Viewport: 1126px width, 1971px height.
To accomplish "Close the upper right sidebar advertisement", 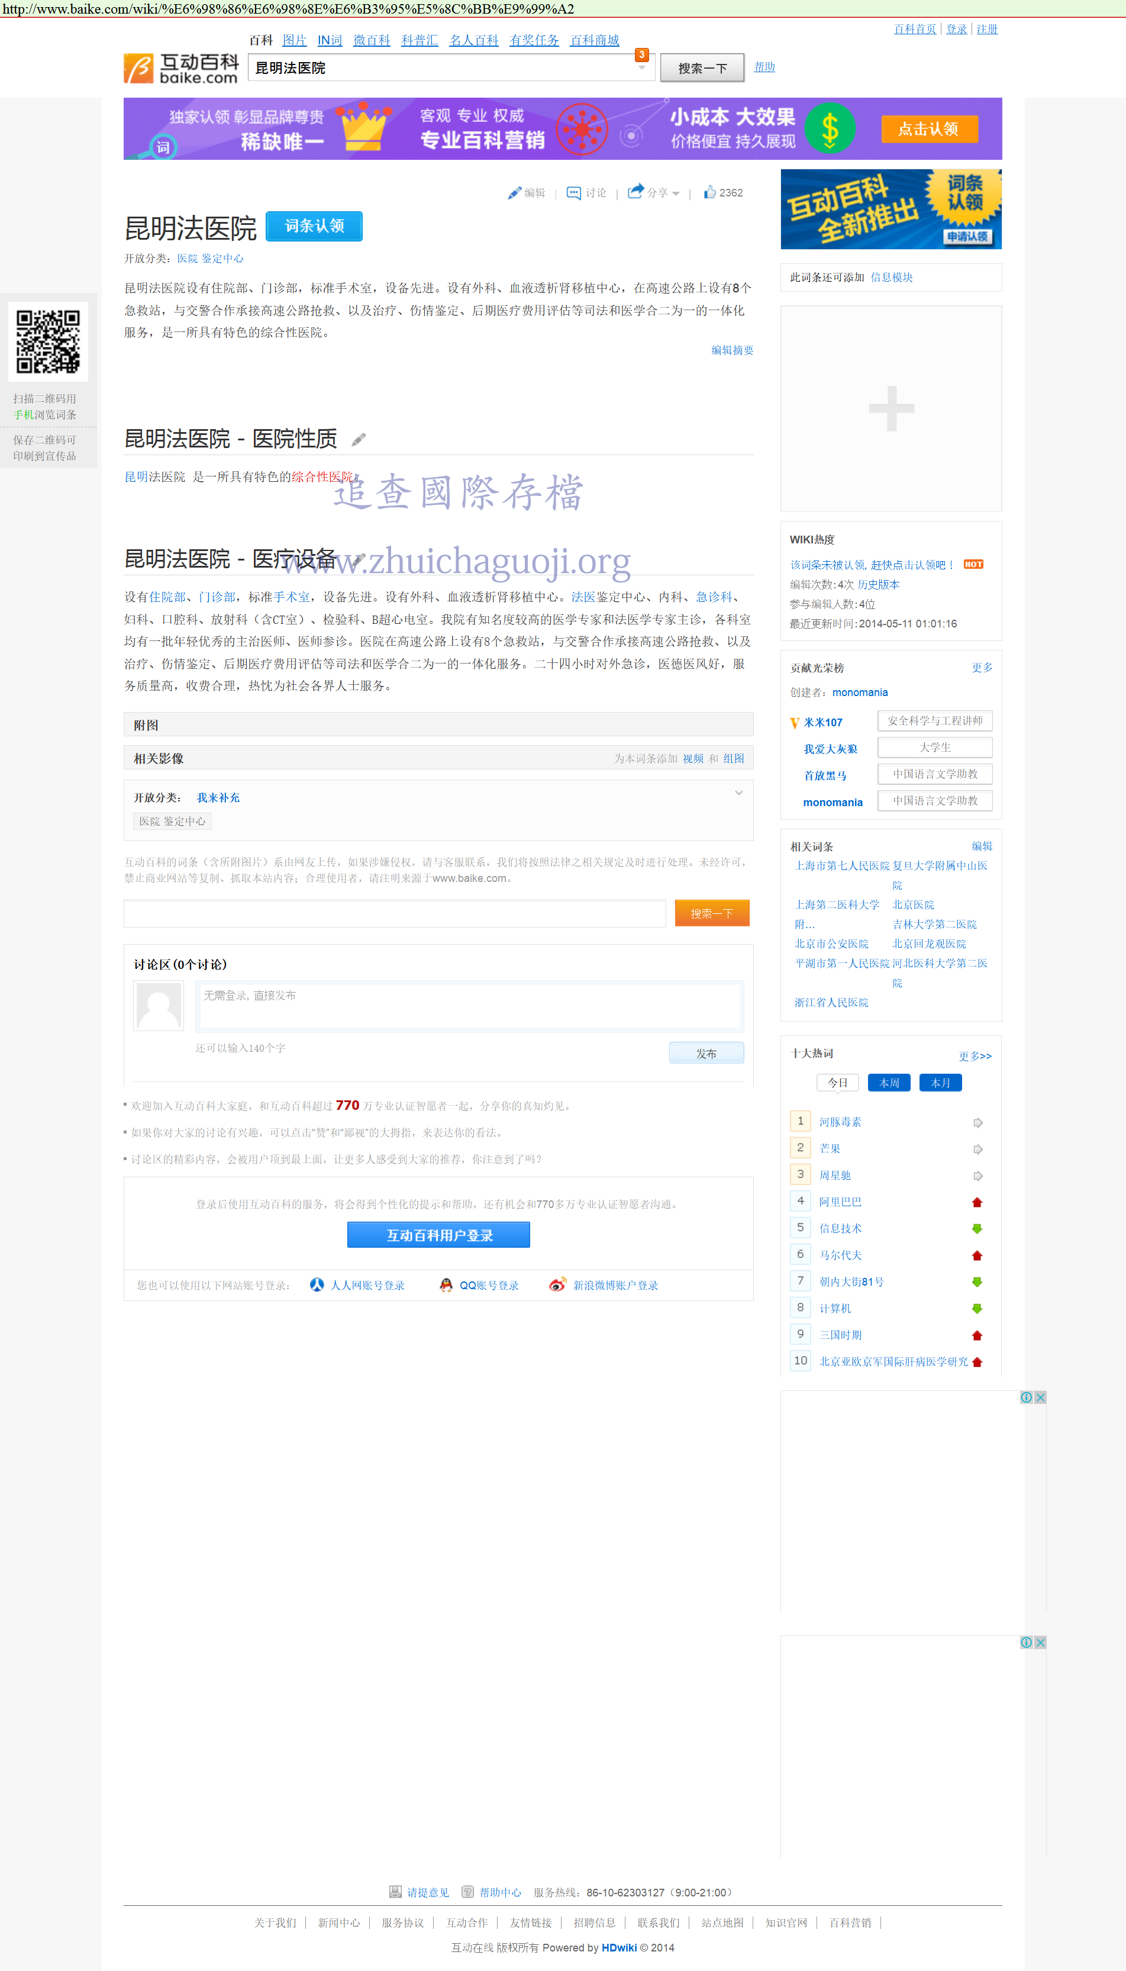I will pyautogui.click(x=1040, y=1397).
